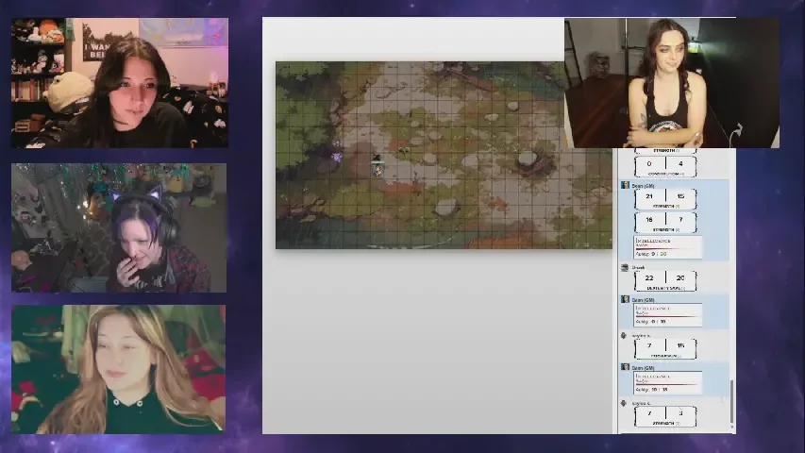
Task: Click the webcam feed overlapping the map's corner
Action: [x=671, y=83]
